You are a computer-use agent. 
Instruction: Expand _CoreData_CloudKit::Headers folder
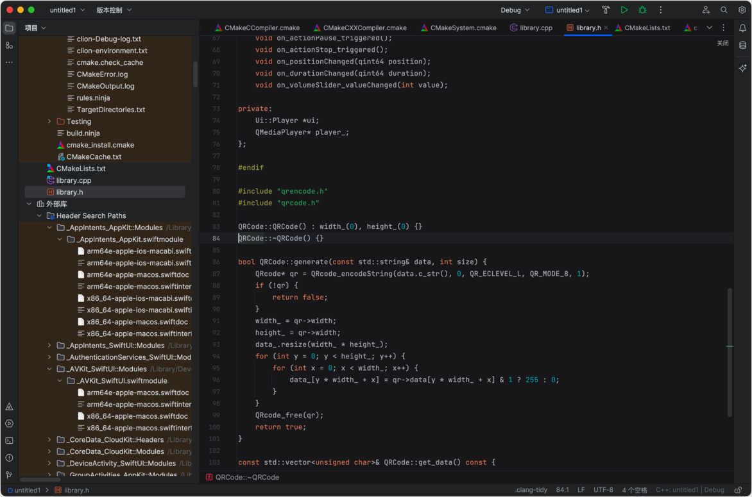click(49, 439)
